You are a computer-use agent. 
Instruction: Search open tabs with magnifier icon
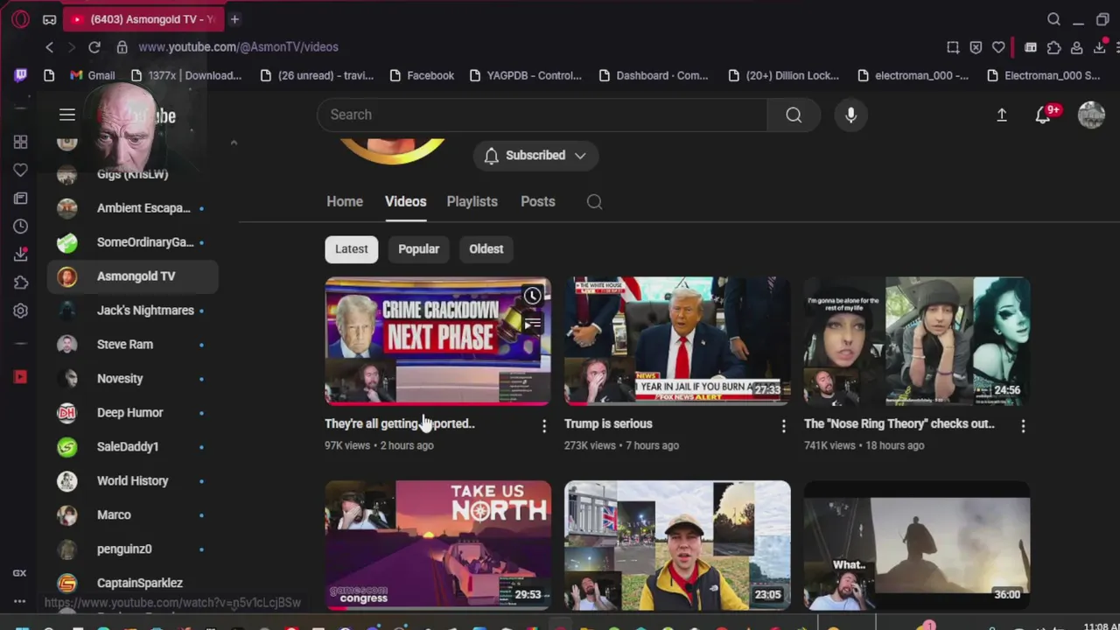click(1054, 19)
